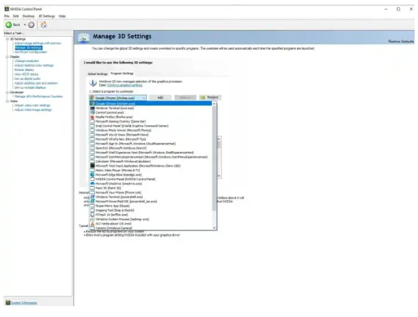Click Microsoft Gaming Overlay icon

coord(92,121)
